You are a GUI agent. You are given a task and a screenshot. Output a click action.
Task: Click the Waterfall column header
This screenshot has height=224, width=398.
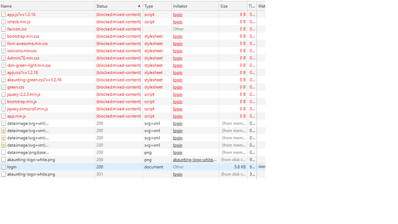tap(261, 6)
